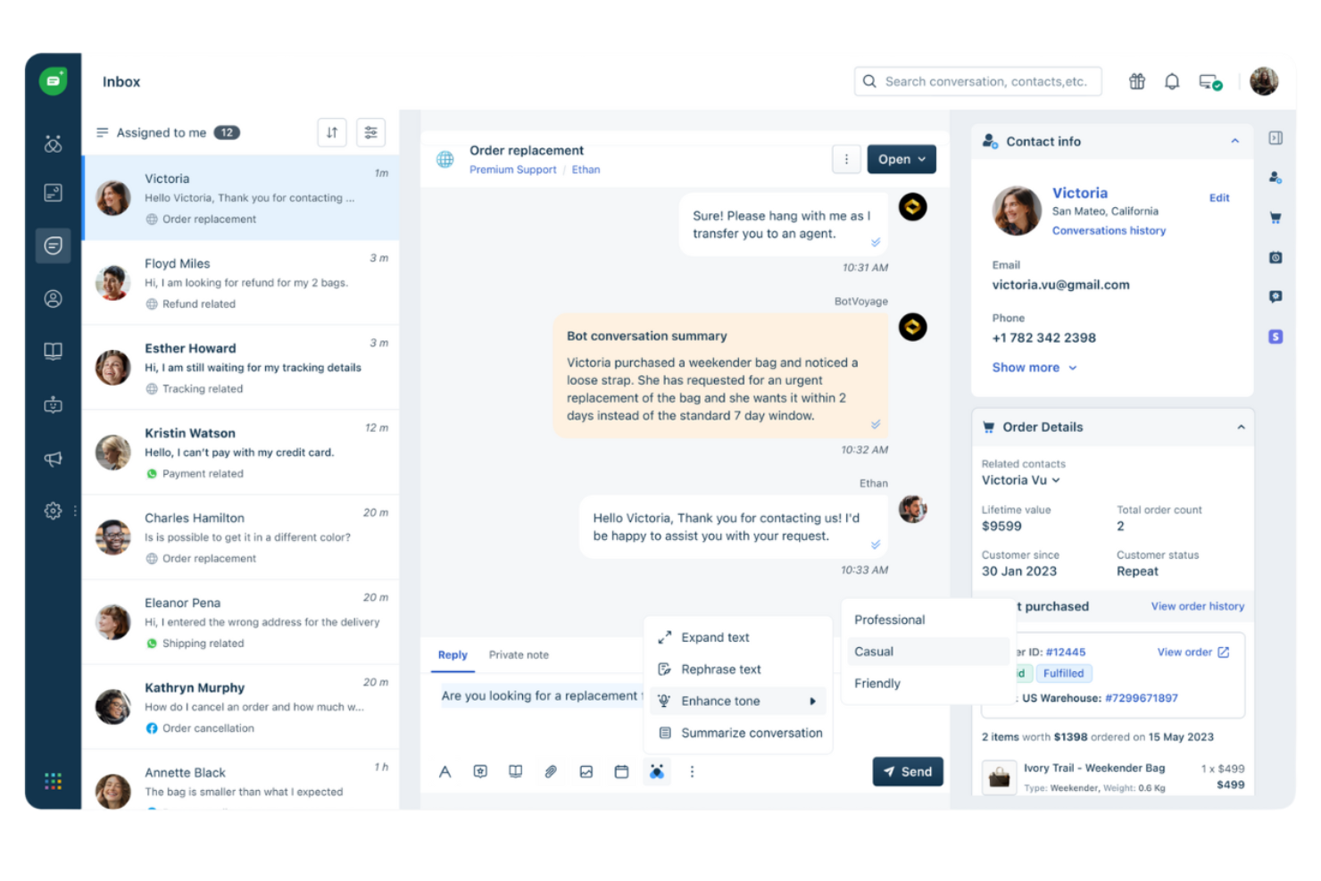
Task: Choose Professional tone from tone menu
Action: 889,619
